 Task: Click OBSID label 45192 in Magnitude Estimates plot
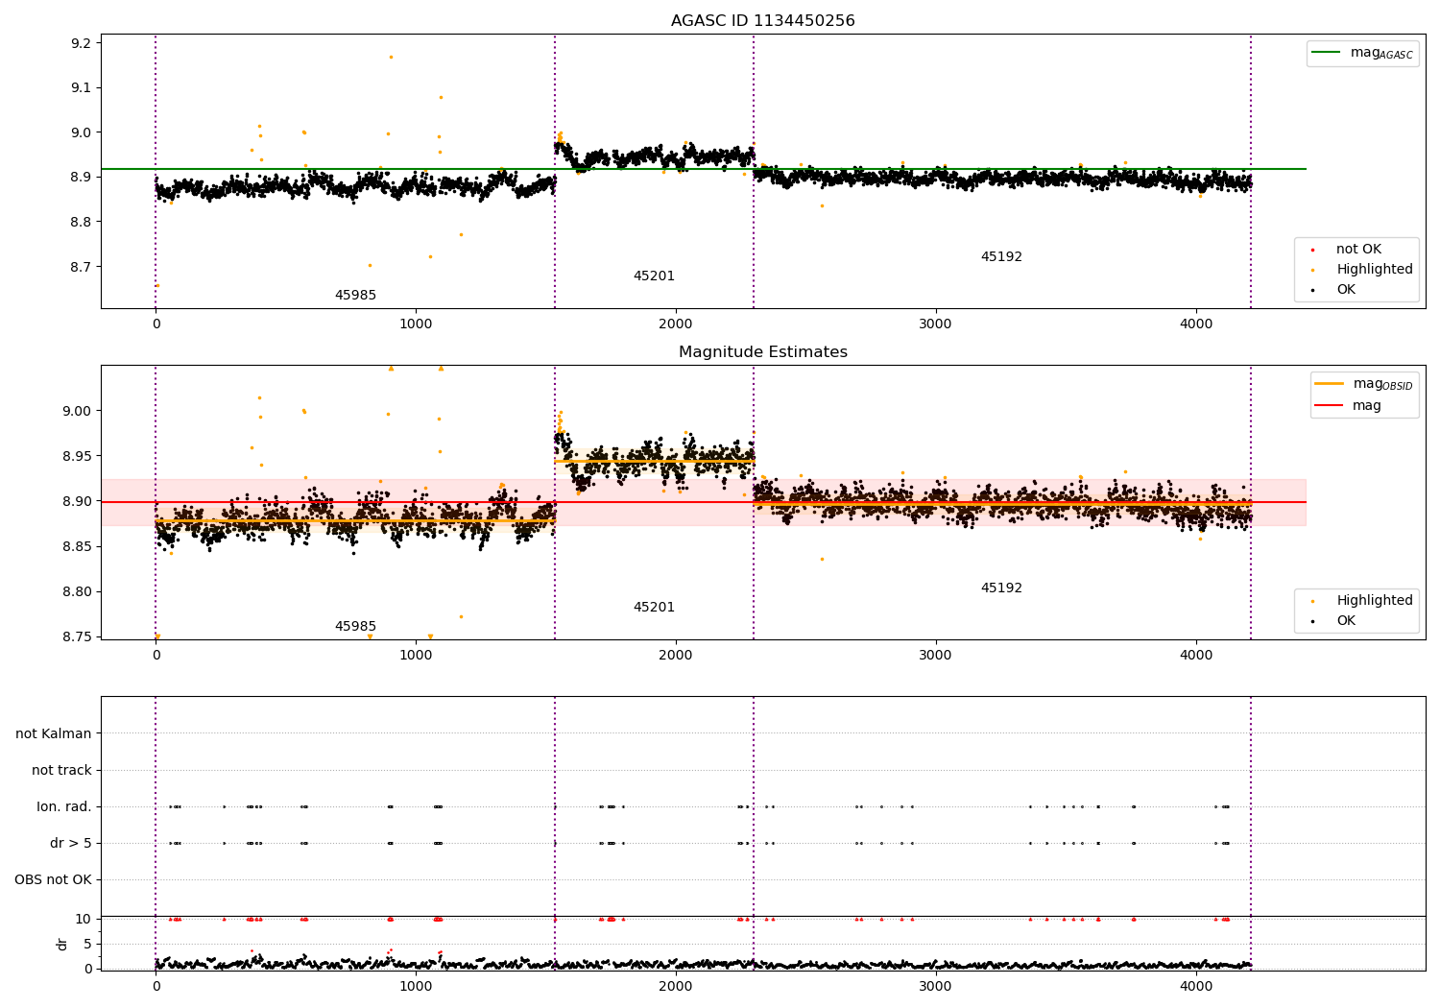pyautogui.click(x=1001, y=588)
